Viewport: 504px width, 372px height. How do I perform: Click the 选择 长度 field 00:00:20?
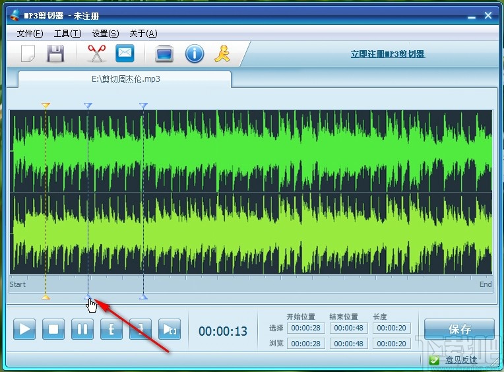click(391, 328)
